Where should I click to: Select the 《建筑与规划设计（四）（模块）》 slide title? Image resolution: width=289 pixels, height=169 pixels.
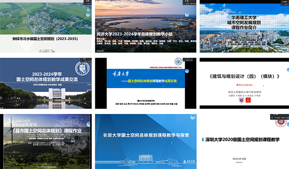pyautogui.click(x=244, y=76)
